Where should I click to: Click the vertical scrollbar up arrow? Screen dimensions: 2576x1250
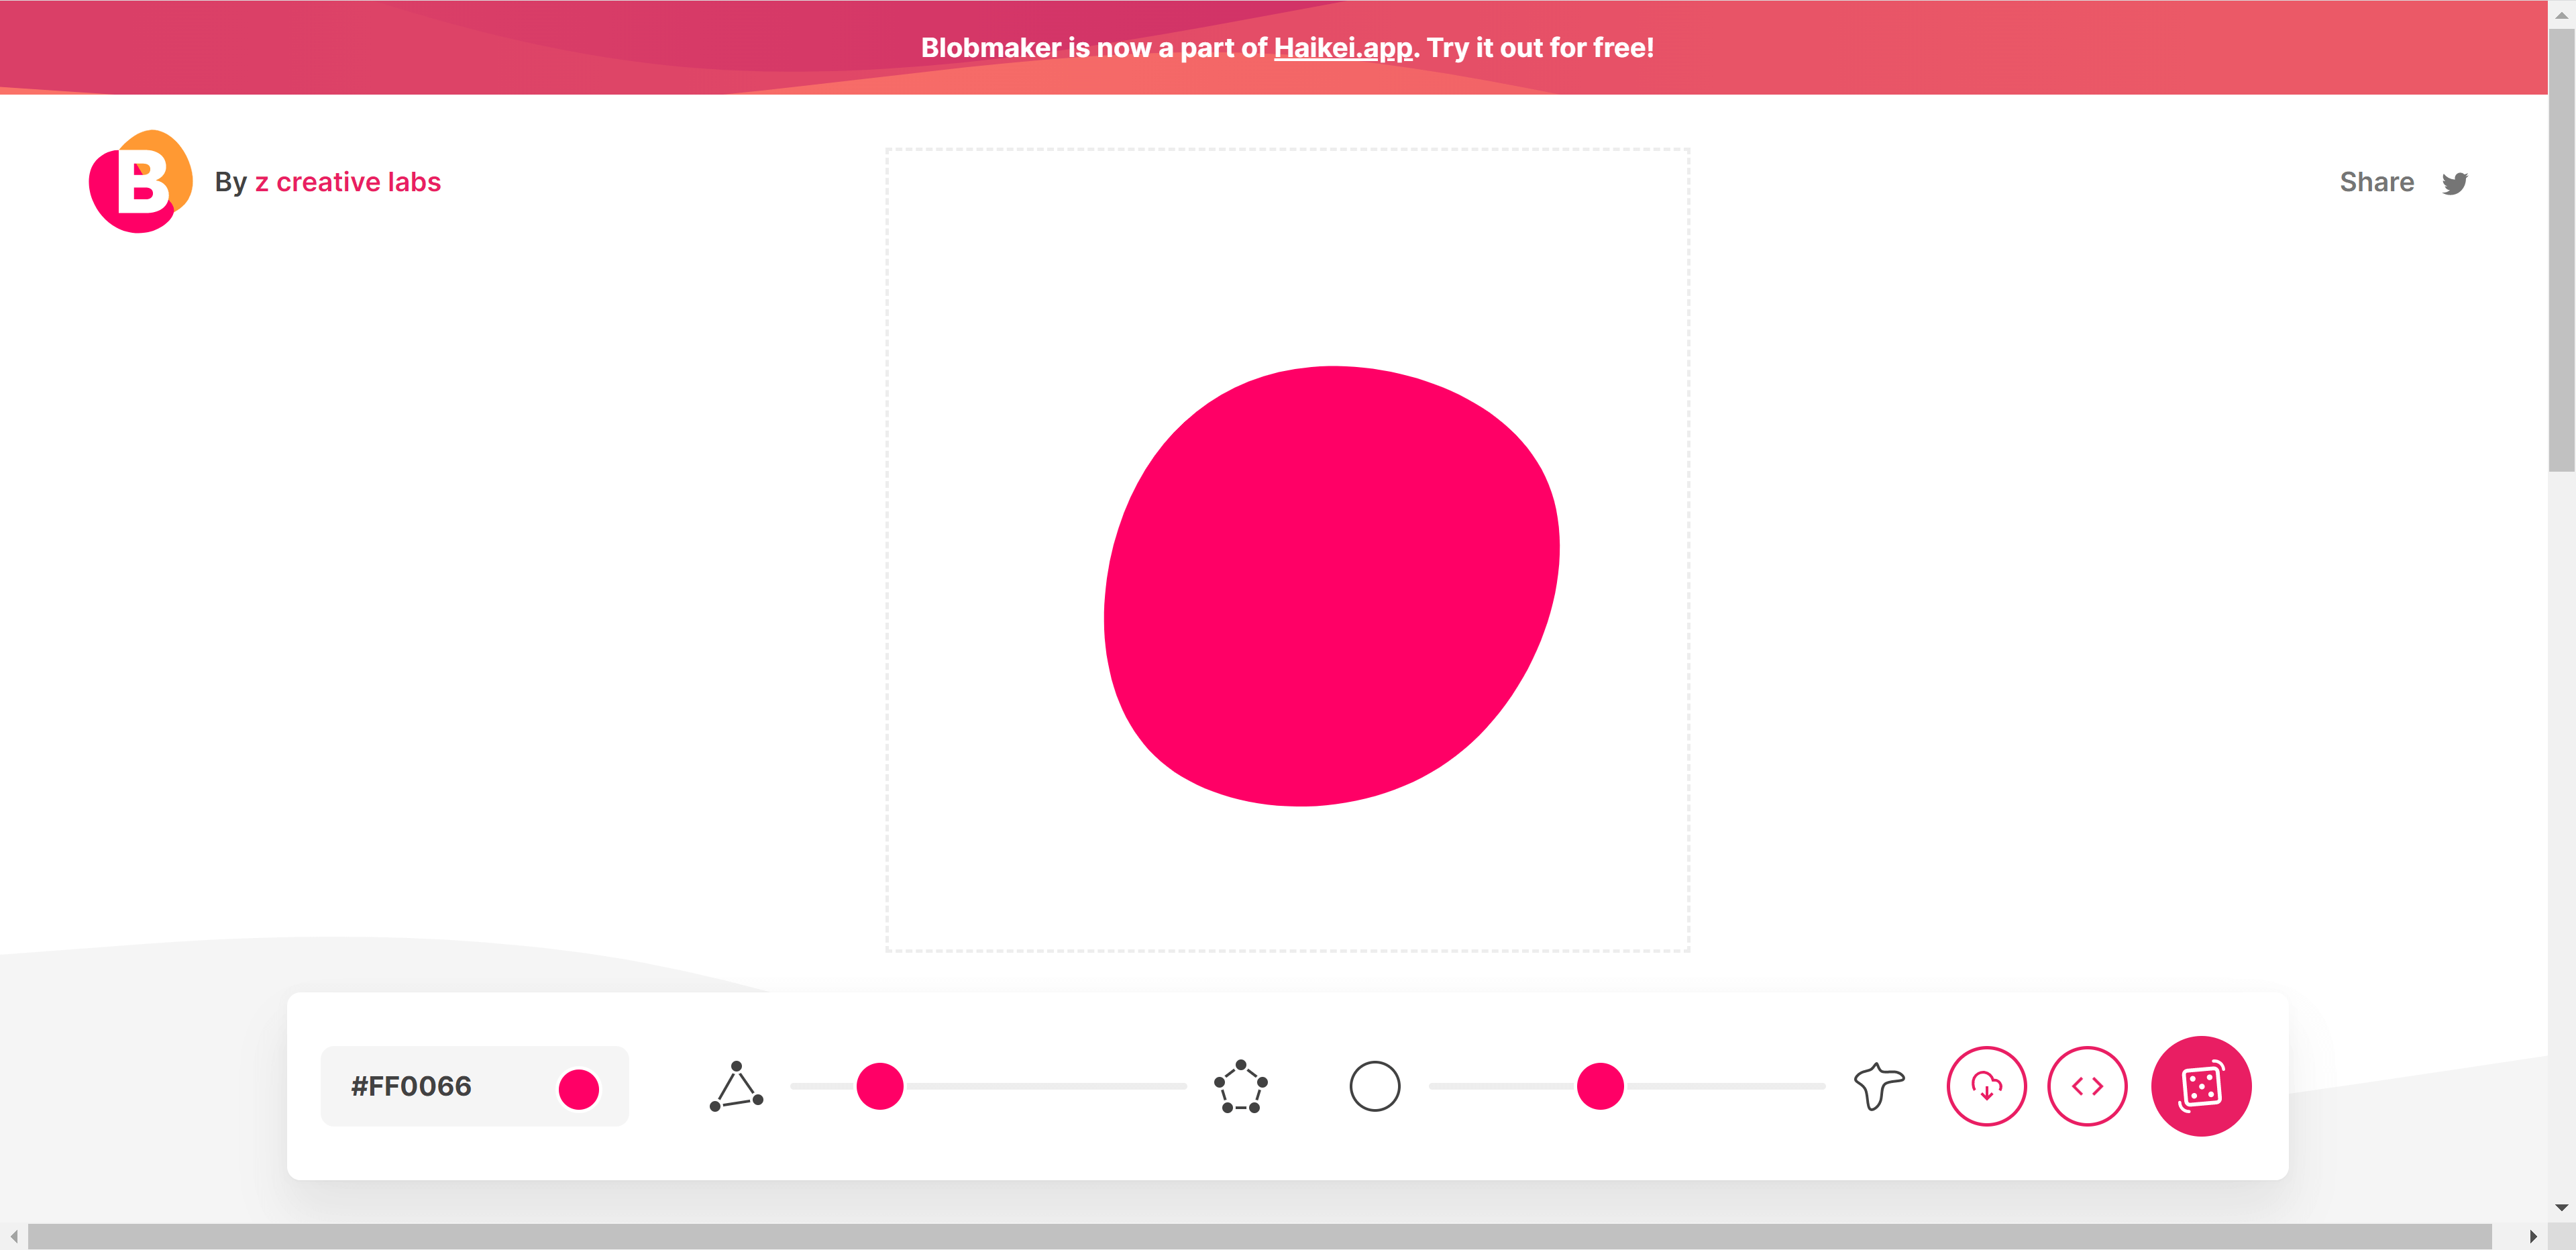click(2561, 14)
